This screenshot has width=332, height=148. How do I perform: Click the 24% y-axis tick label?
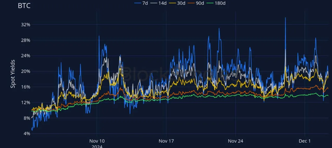coord(26,56)
